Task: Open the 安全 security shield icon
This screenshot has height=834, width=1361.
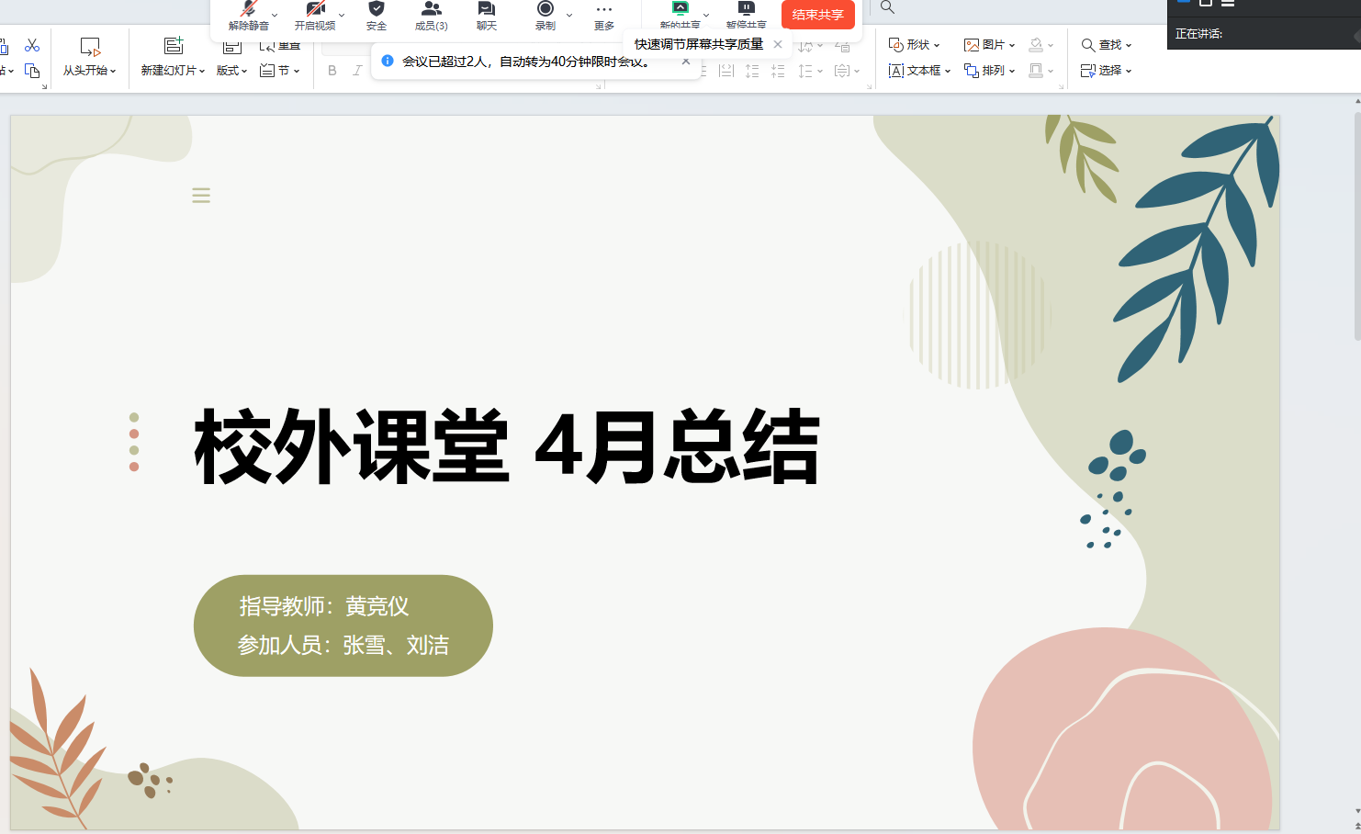Action: [x=377, y=15]
